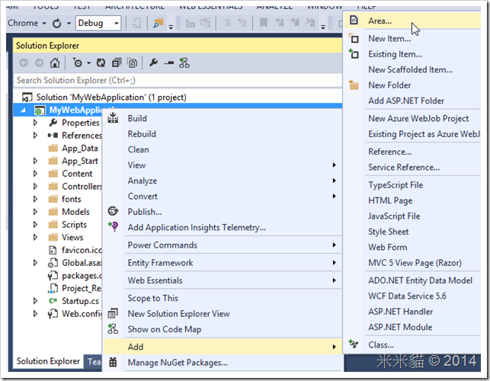Add an HTML Page
490x381 pixels.
coord(412,200)
